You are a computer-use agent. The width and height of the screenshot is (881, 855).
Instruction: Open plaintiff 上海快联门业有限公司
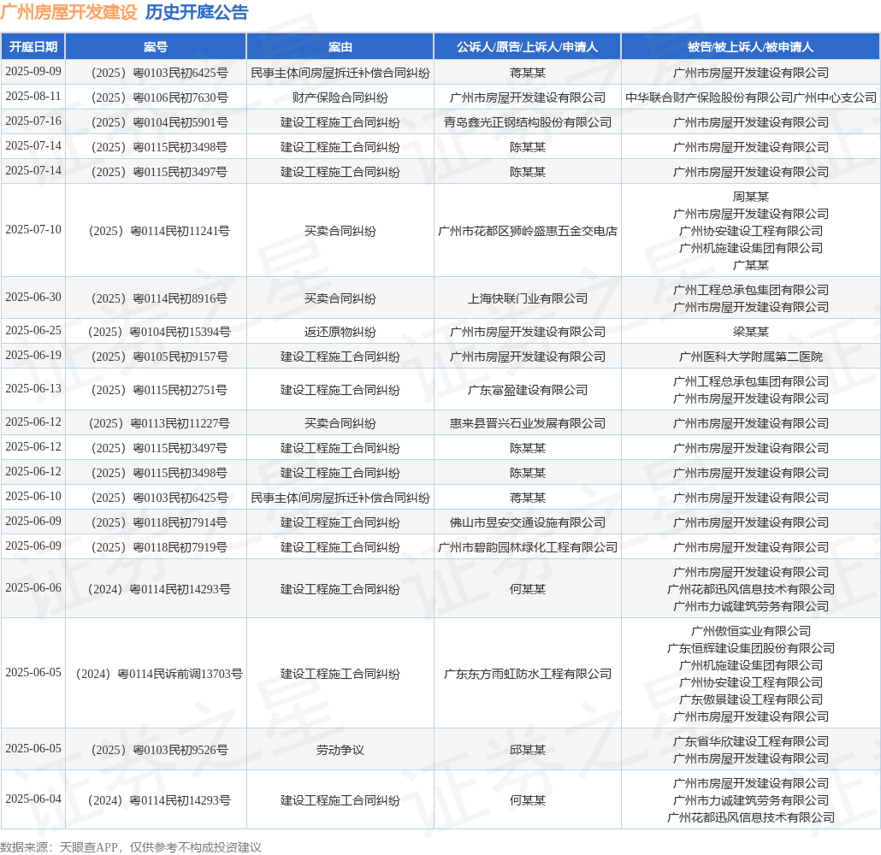click(x=527, y=298)
